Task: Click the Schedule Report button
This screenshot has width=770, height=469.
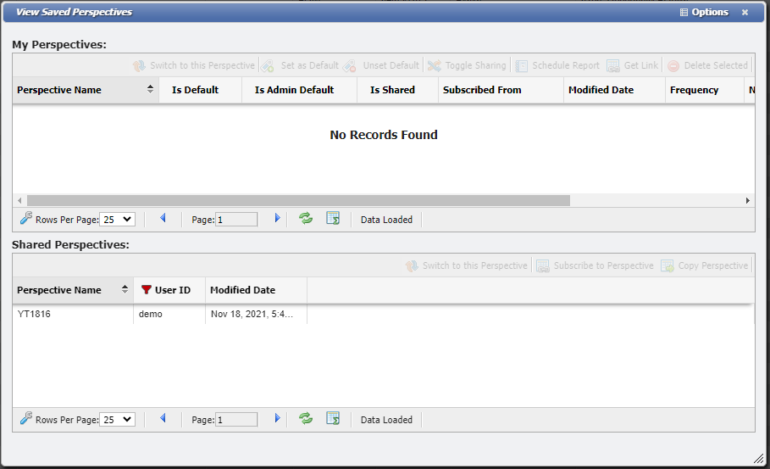Action: point(557,65)
